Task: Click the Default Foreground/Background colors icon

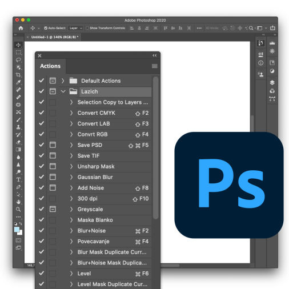Action: coord(16,224)
